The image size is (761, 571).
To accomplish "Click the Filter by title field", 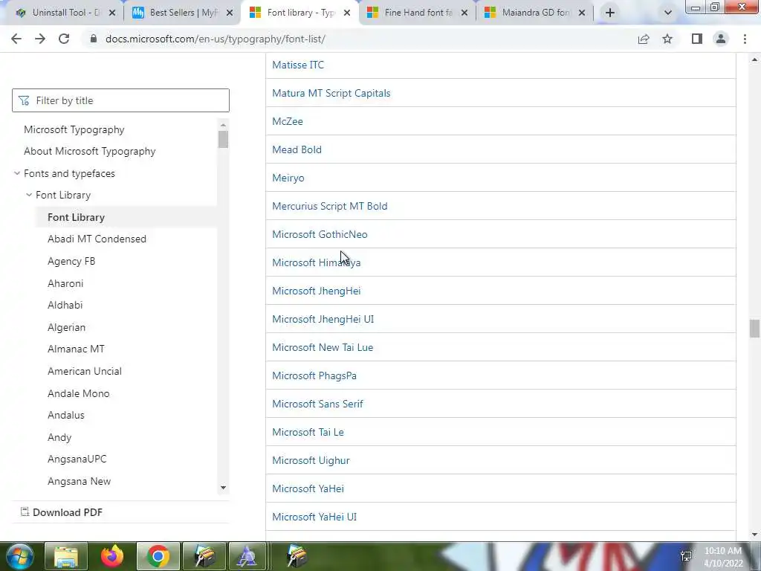I will point(120,100).
